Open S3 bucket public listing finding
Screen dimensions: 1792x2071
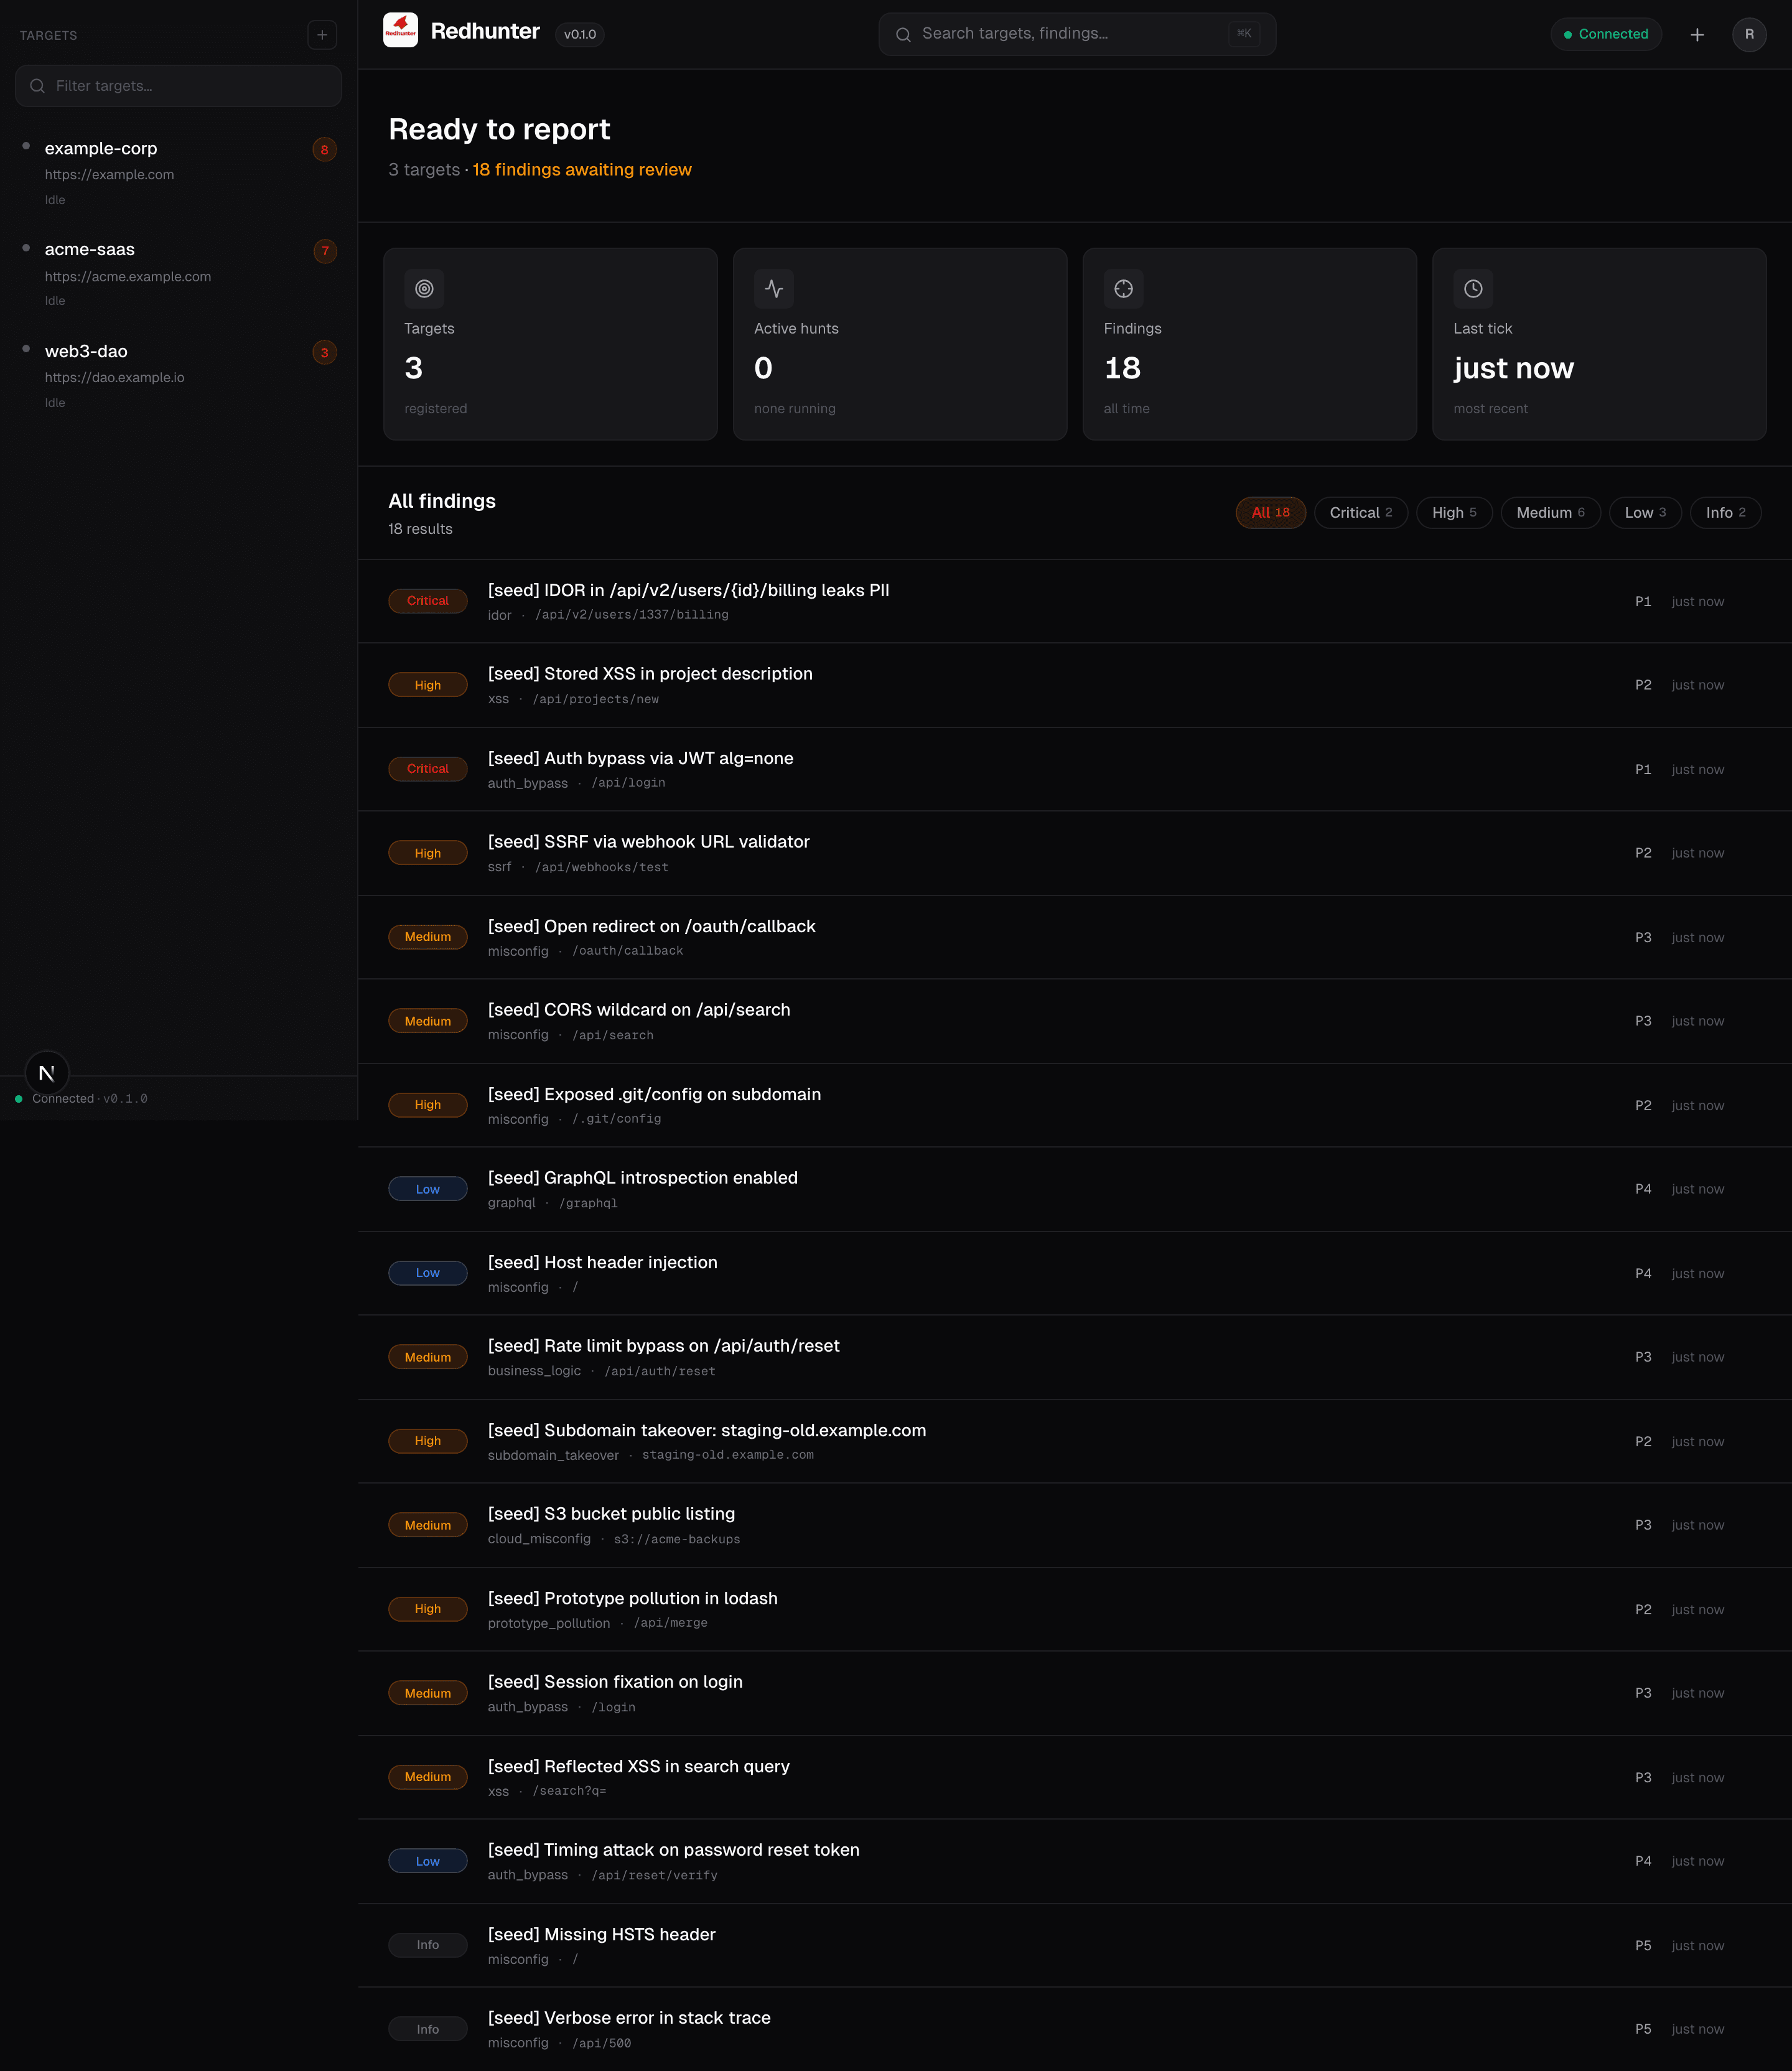coord(1074,1525)
